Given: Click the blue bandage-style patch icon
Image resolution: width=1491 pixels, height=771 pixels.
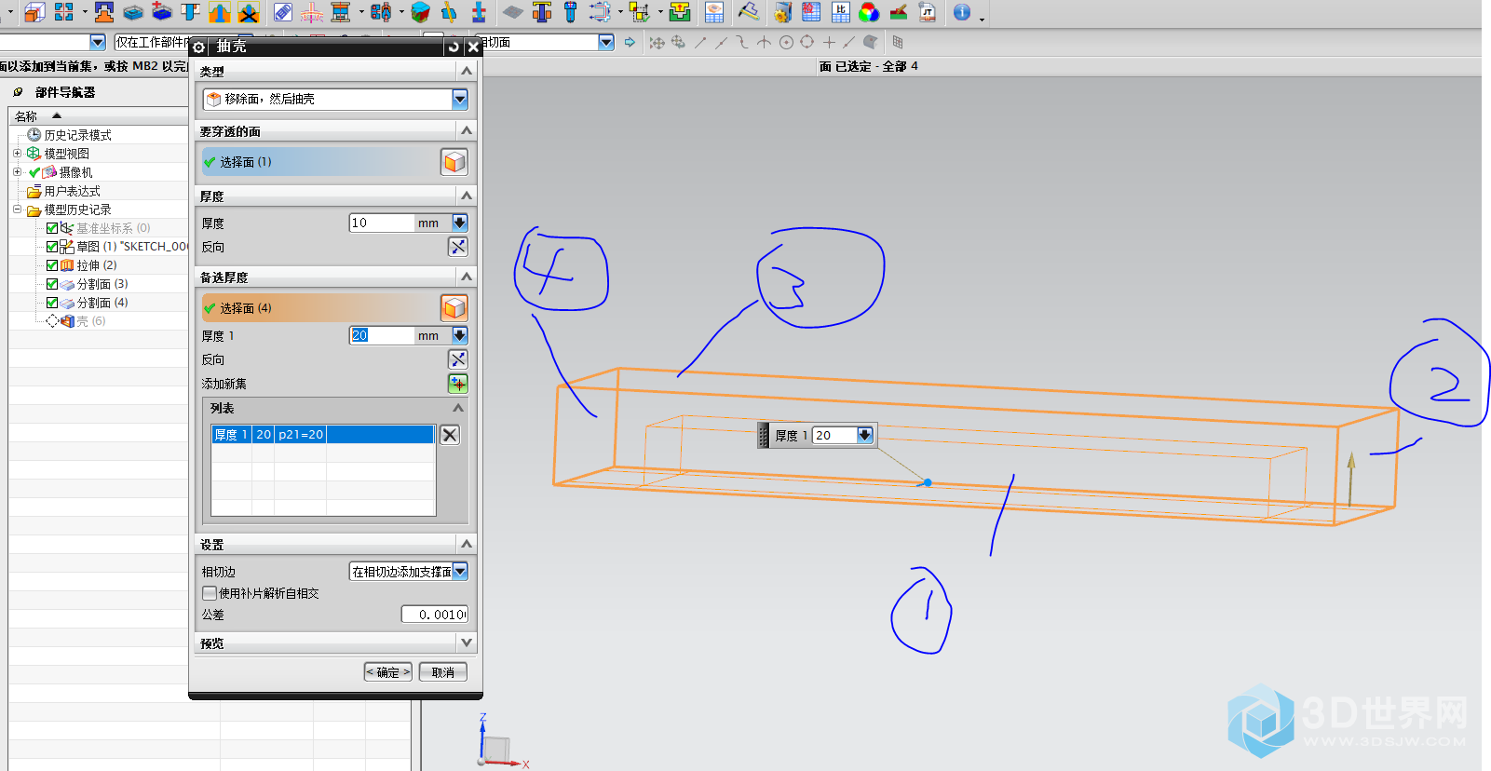Looking at the screenshot, I should [x=283, y=12].
